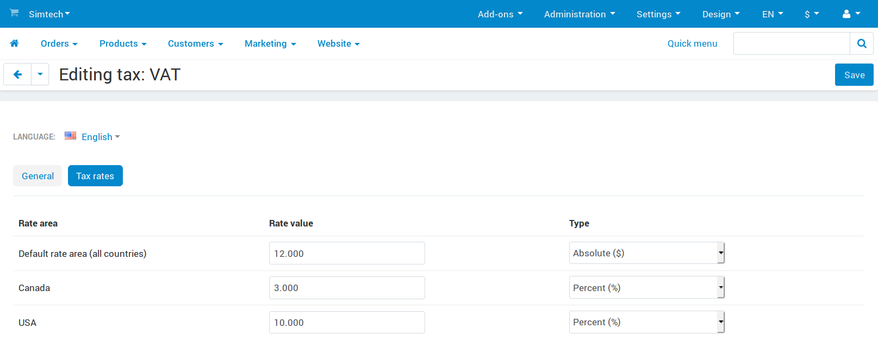Open the user account menu

(x=851, y=14)
